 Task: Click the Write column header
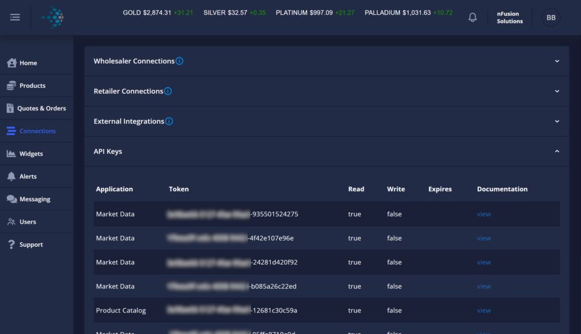pos(395,189)
